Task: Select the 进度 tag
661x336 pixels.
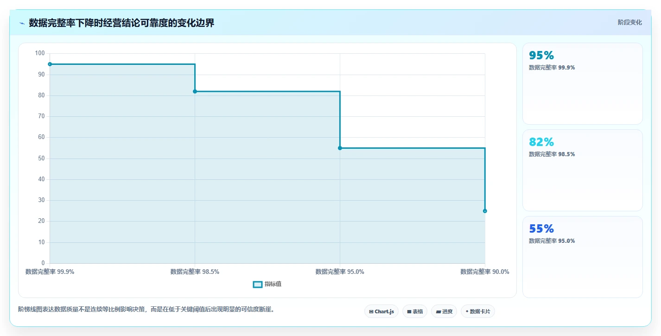Action: click(x=444, y=311)
